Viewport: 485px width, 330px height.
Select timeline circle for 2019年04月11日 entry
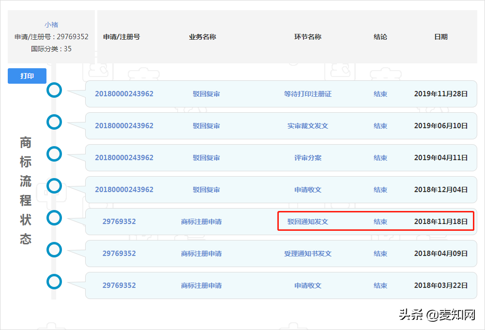[54, 154]
